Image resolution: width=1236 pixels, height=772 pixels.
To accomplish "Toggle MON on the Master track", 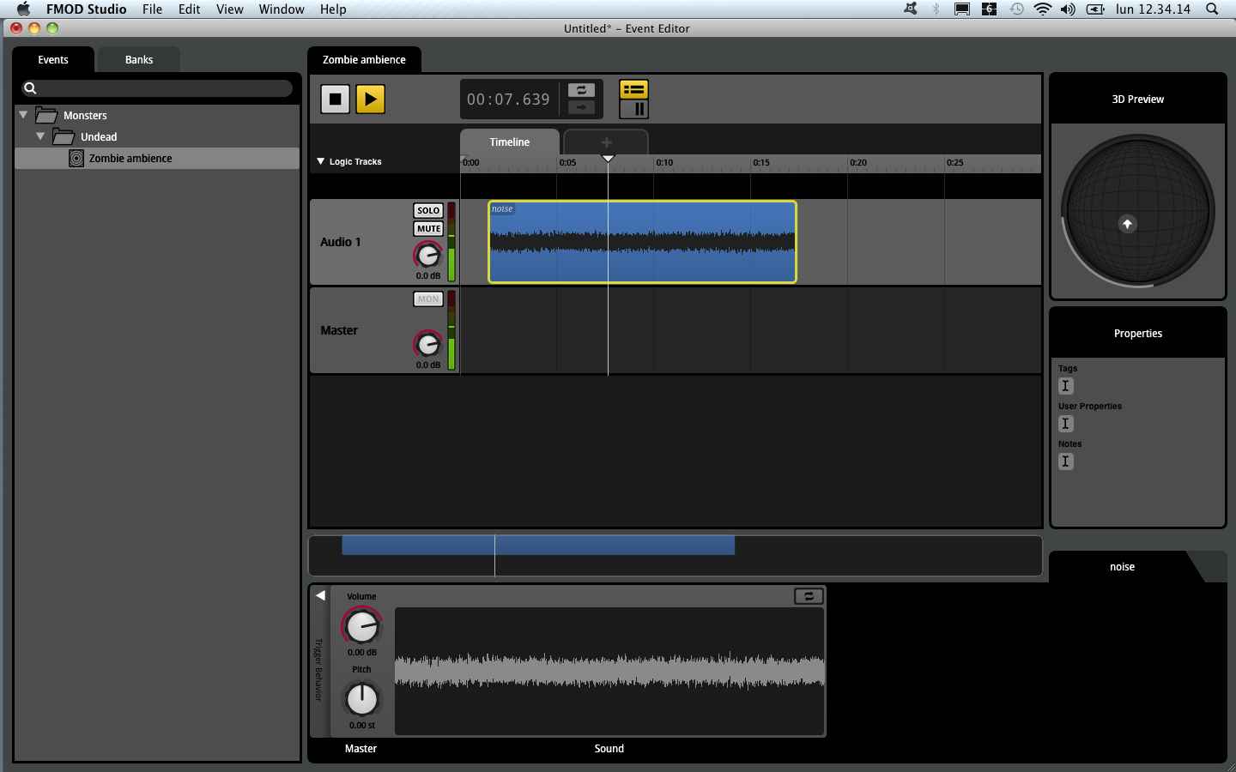I will pyautogui.click(x=428, y=299).
